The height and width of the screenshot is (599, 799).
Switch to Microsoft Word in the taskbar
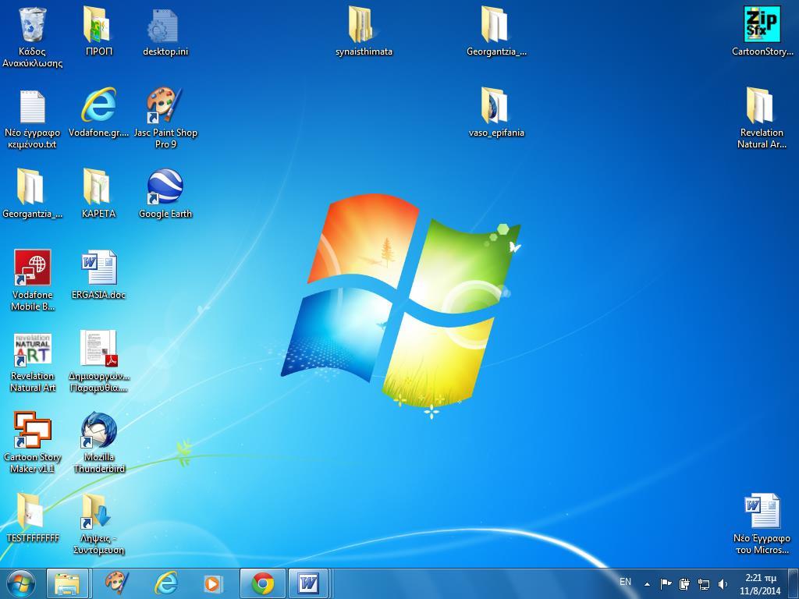(309, 583)
